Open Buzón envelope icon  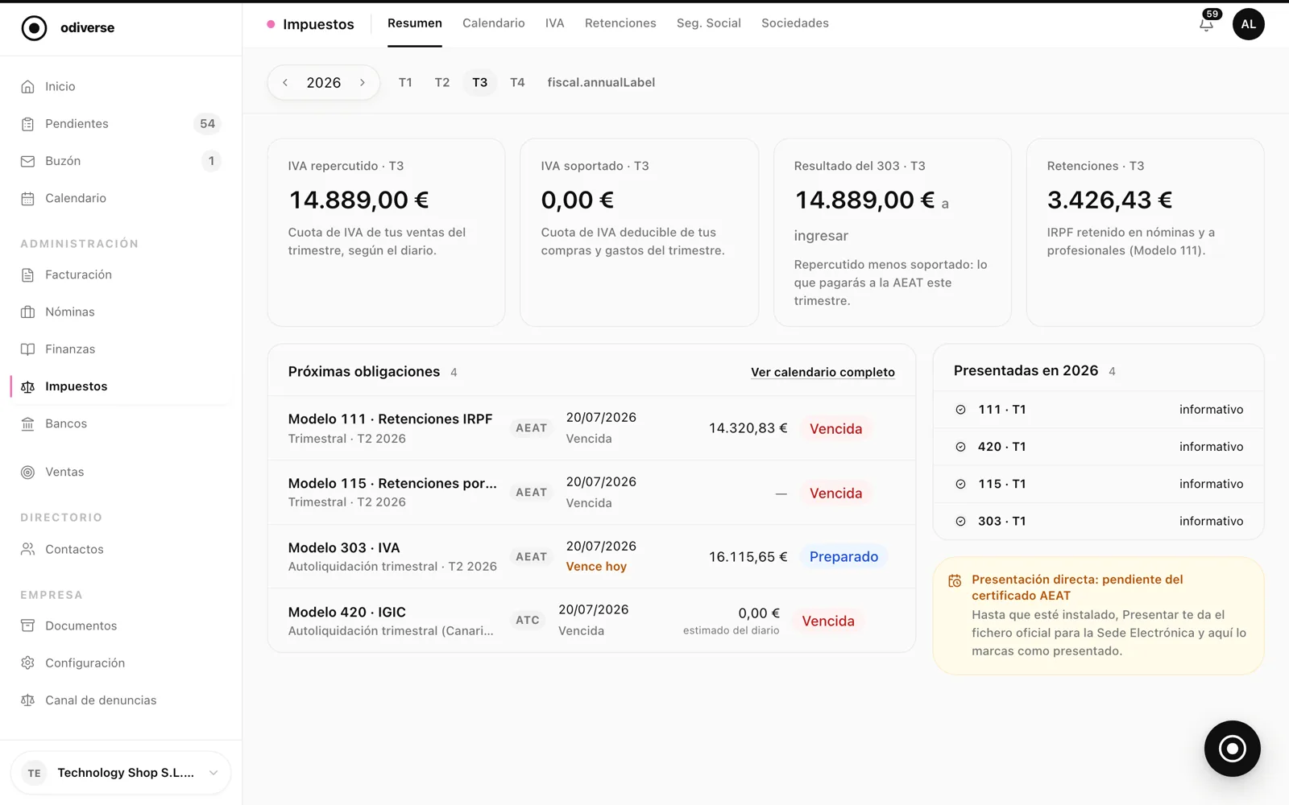pos(27,161)
